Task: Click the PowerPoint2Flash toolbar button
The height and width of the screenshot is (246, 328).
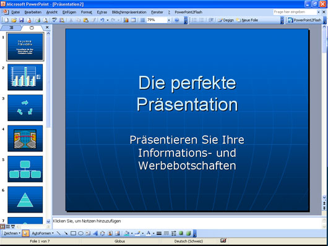Action: [x=304, y=20]
